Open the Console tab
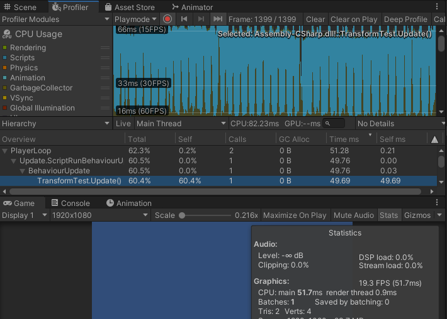This screenshot has width=447, height=319. 71,203
